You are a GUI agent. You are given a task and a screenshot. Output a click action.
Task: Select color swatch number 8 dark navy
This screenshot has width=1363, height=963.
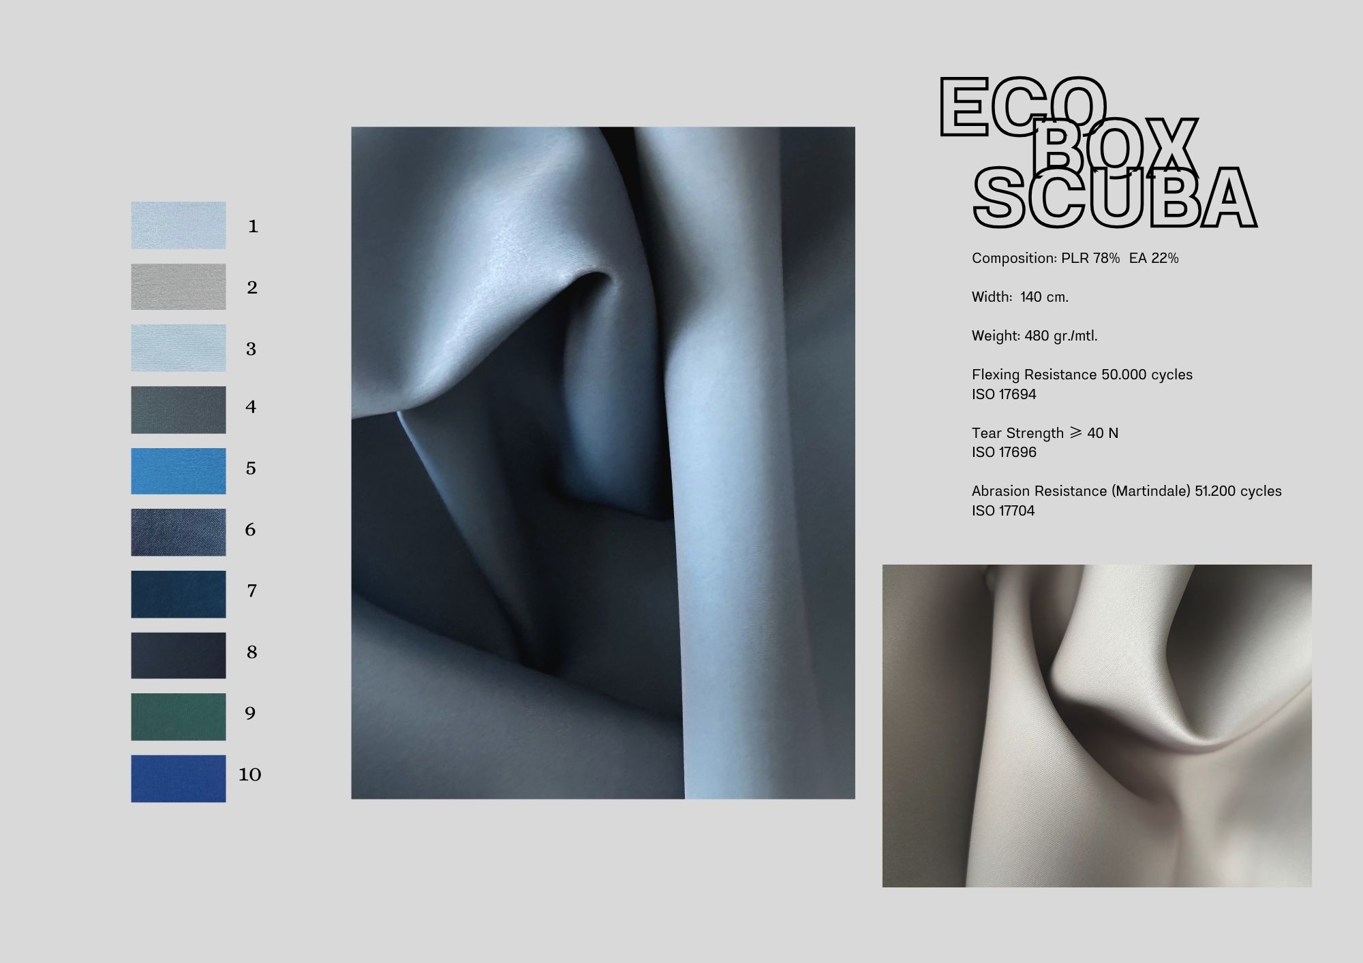pos(179,655)
